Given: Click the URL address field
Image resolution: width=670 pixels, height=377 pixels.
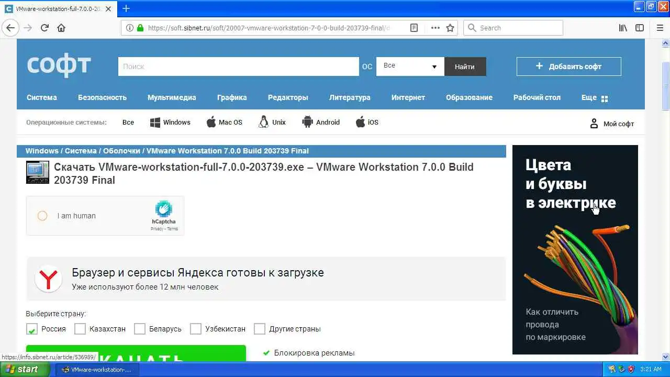Looking at the screenshot, I should (269, 28).
